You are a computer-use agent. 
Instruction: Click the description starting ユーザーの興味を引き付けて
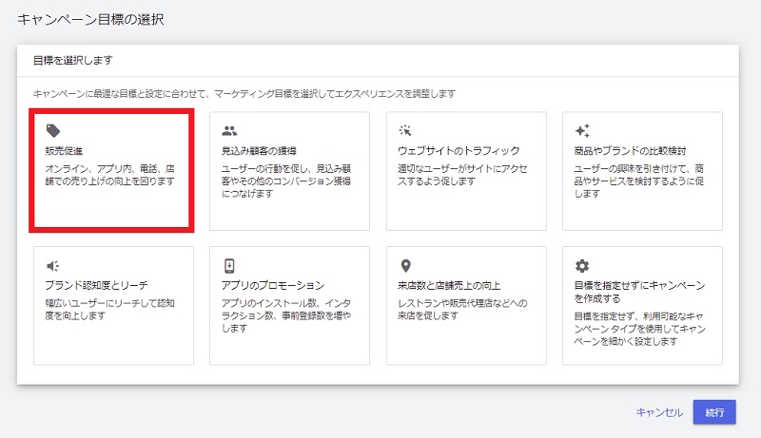click(x=639, y=181)
